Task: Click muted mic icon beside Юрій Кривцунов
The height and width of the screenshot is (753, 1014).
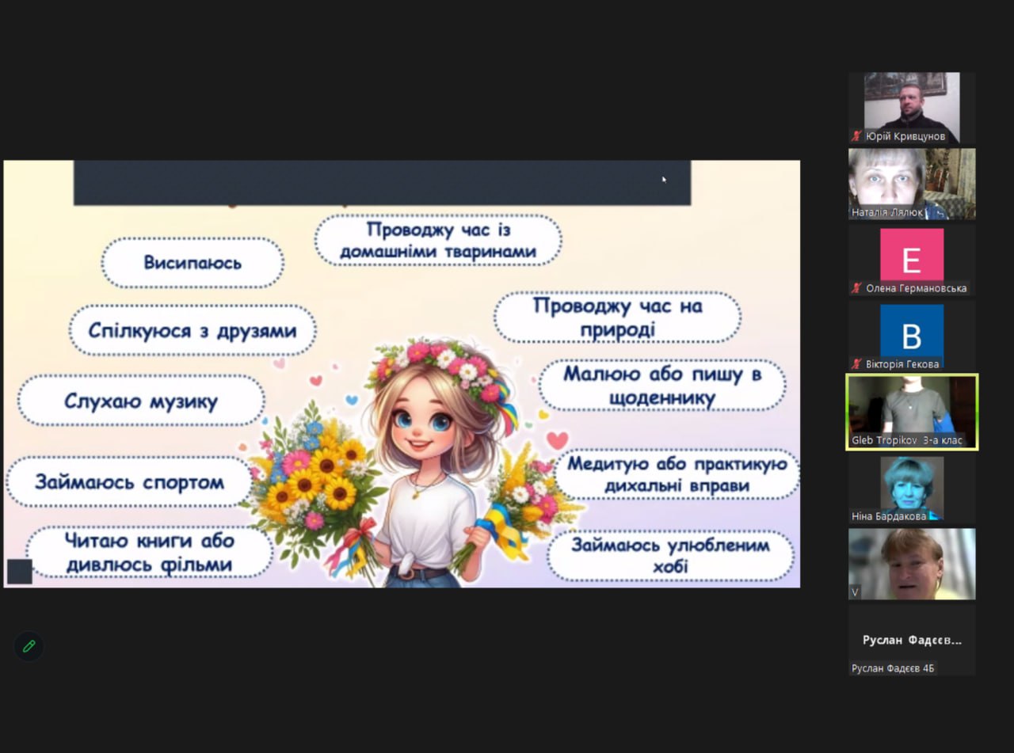Action: 856,136
